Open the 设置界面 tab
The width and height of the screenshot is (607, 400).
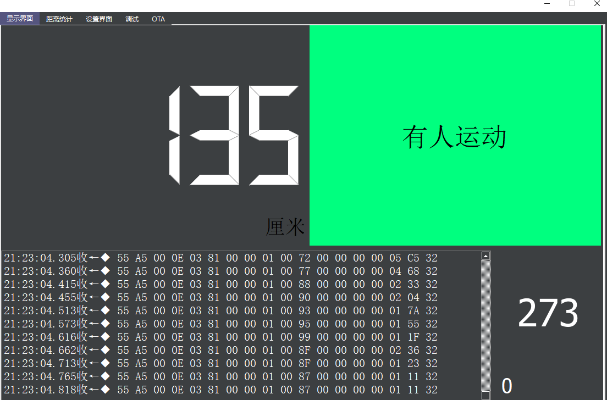pos(99,19)
